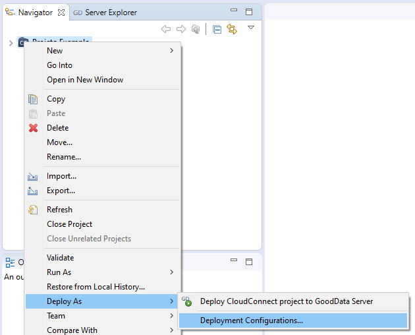Select Rename... in the context menu
This screenshot has width=415, height=335.
pyautogui.click(x=103, y=157)
